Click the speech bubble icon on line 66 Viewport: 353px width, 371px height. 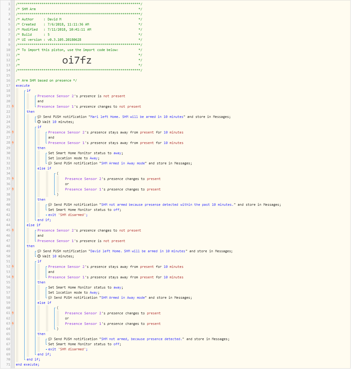(50, 339)
